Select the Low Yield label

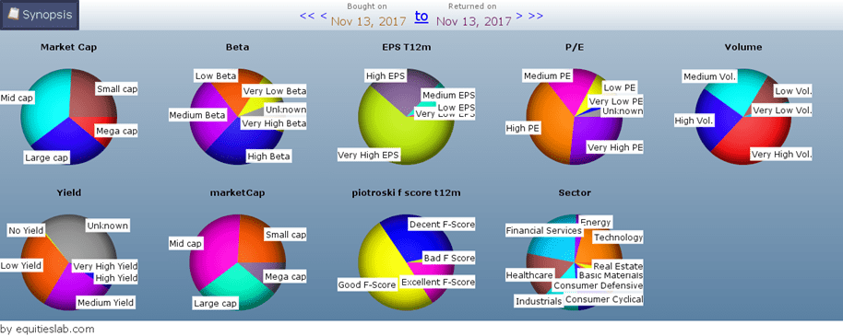(x=20, y=266)
